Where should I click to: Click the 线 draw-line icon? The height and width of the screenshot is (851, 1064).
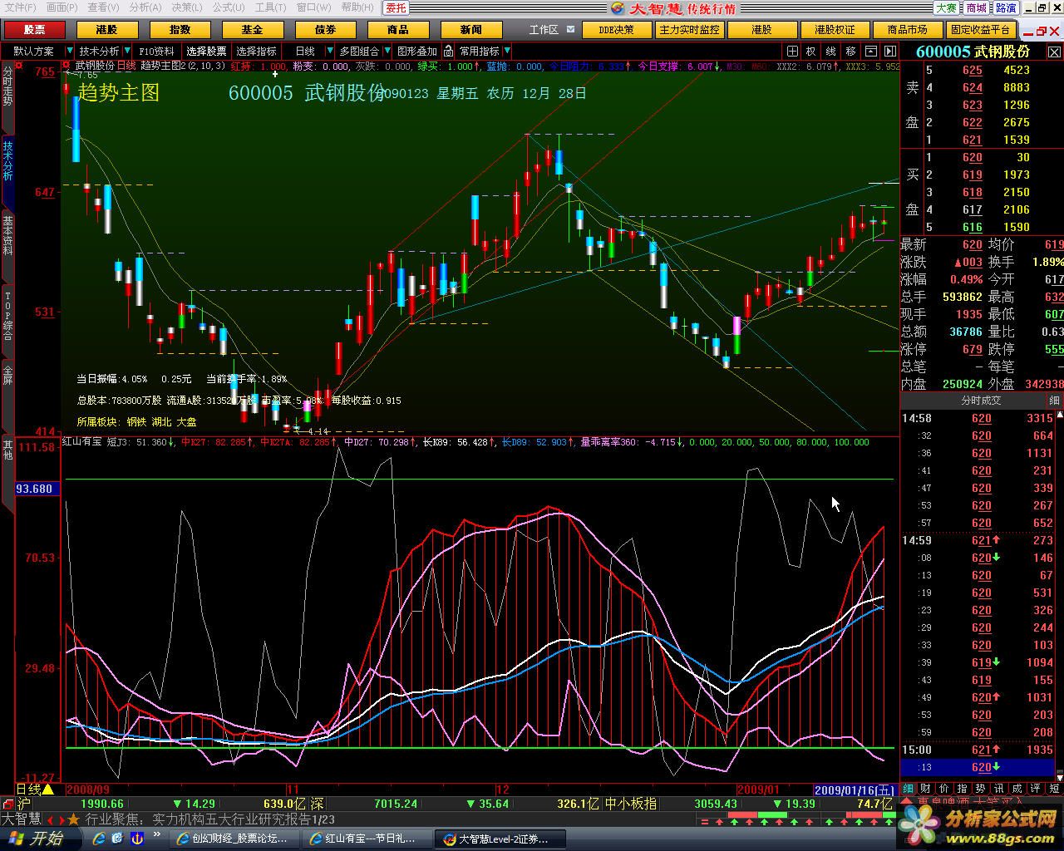(830, 52)
